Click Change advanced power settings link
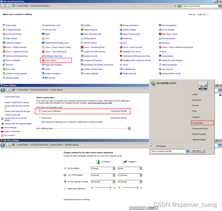This screenshot has height=211, width=222. 77,199
